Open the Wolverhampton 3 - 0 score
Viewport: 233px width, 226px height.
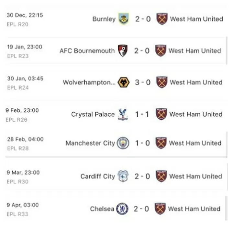pyautogui.click(x=142, y=82)
